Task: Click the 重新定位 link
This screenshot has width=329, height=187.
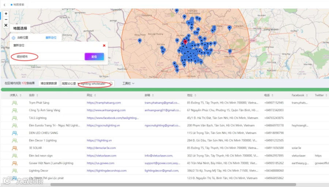Action: pos(51,38)
